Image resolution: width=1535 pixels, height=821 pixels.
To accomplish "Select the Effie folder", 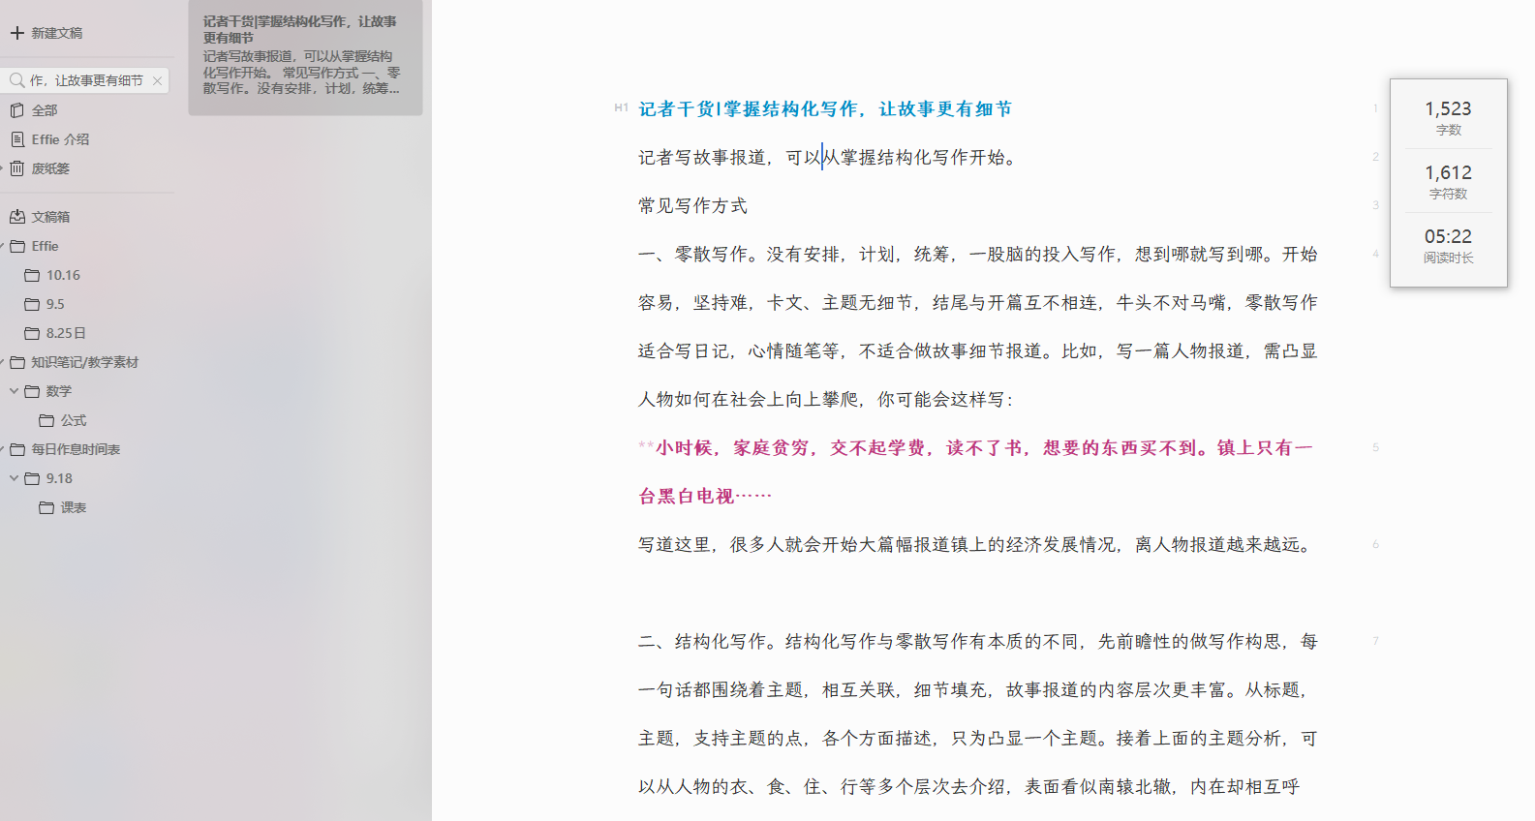I will [x=45, y=246].
